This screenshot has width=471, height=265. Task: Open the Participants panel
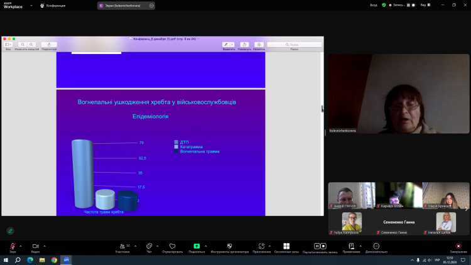(122, 246)
